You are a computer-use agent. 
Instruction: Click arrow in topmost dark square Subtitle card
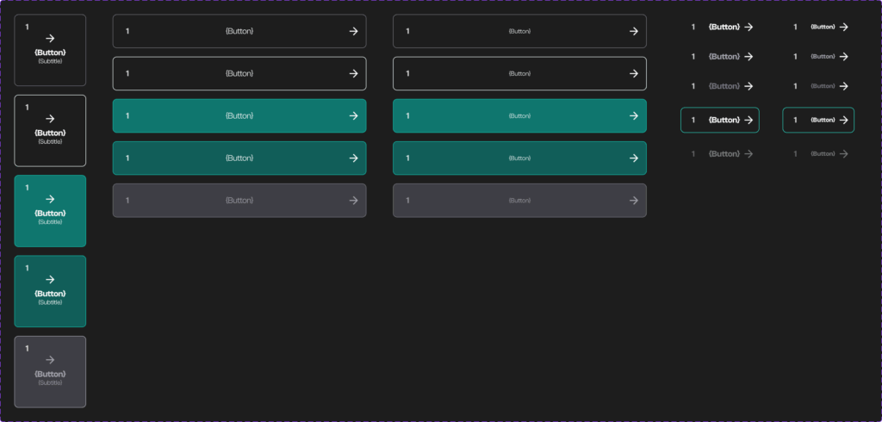point(50,38)
